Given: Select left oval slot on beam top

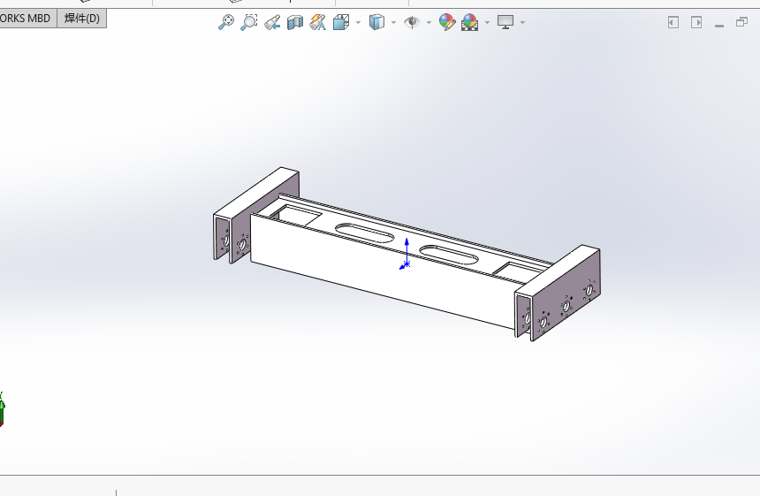Looking at the screenshot, I should tap(365, 233).
